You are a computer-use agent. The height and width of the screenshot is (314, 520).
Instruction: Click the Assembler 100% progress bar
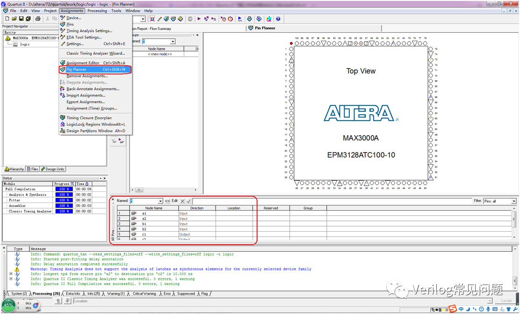[x=64, y=206]
